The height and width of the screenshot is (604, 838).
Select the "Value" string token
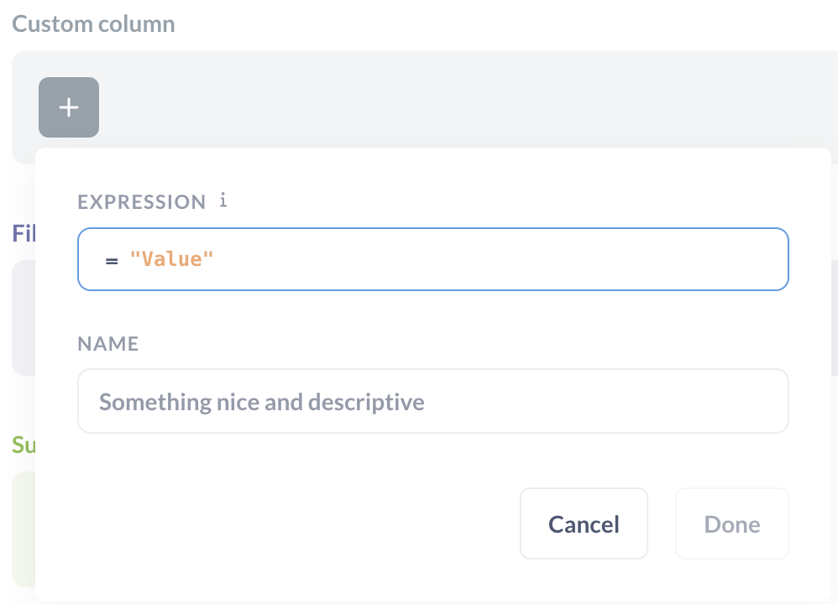coord(171,259)
